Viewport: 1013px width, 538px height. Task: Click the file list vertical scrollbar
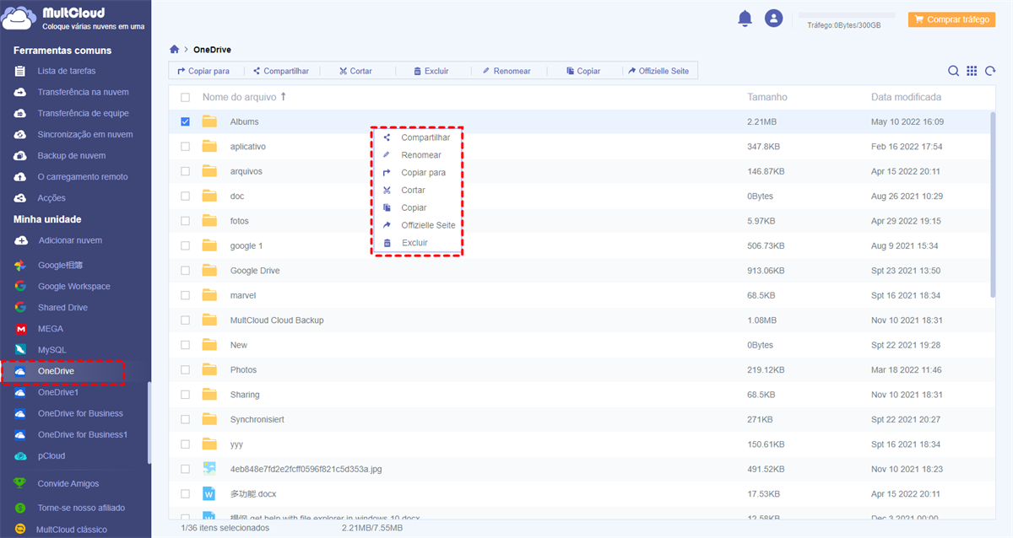click(x=993, y=204)
